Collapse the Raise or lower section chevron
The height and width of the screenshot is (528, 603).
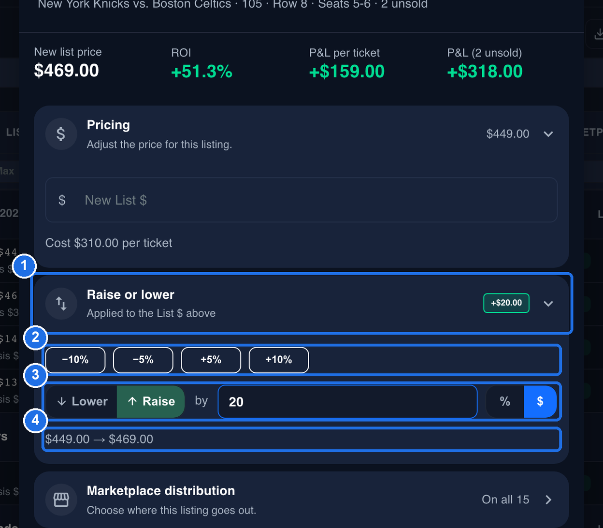click(x=548, y=303)
